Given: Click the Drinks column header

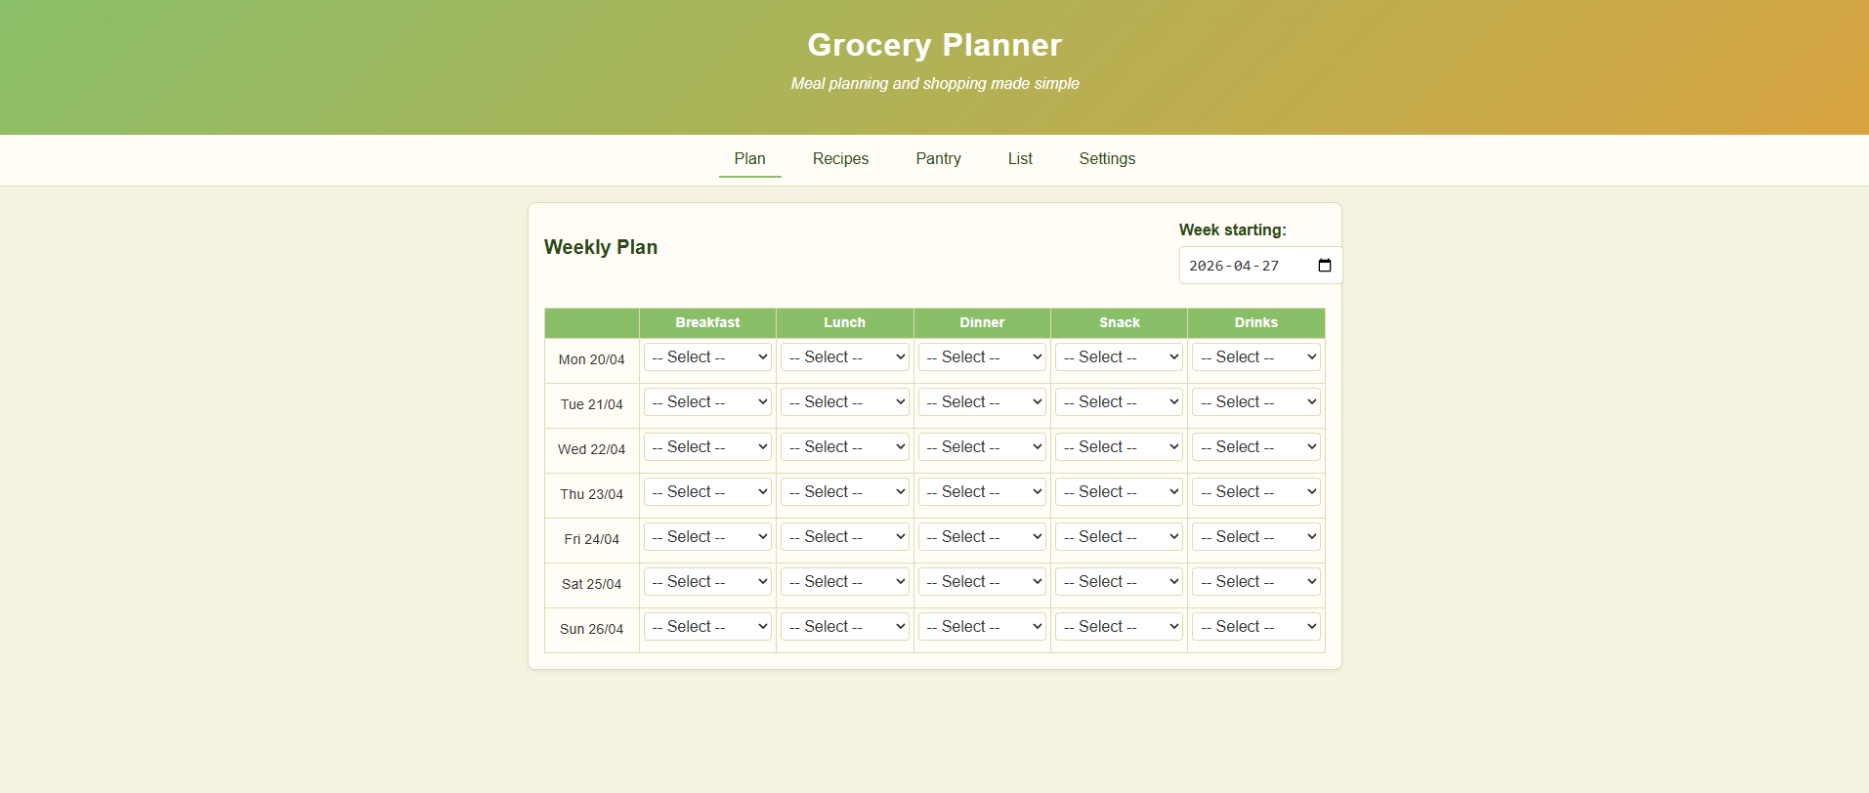Looking at the screenshot, I should click(1256, 322).
